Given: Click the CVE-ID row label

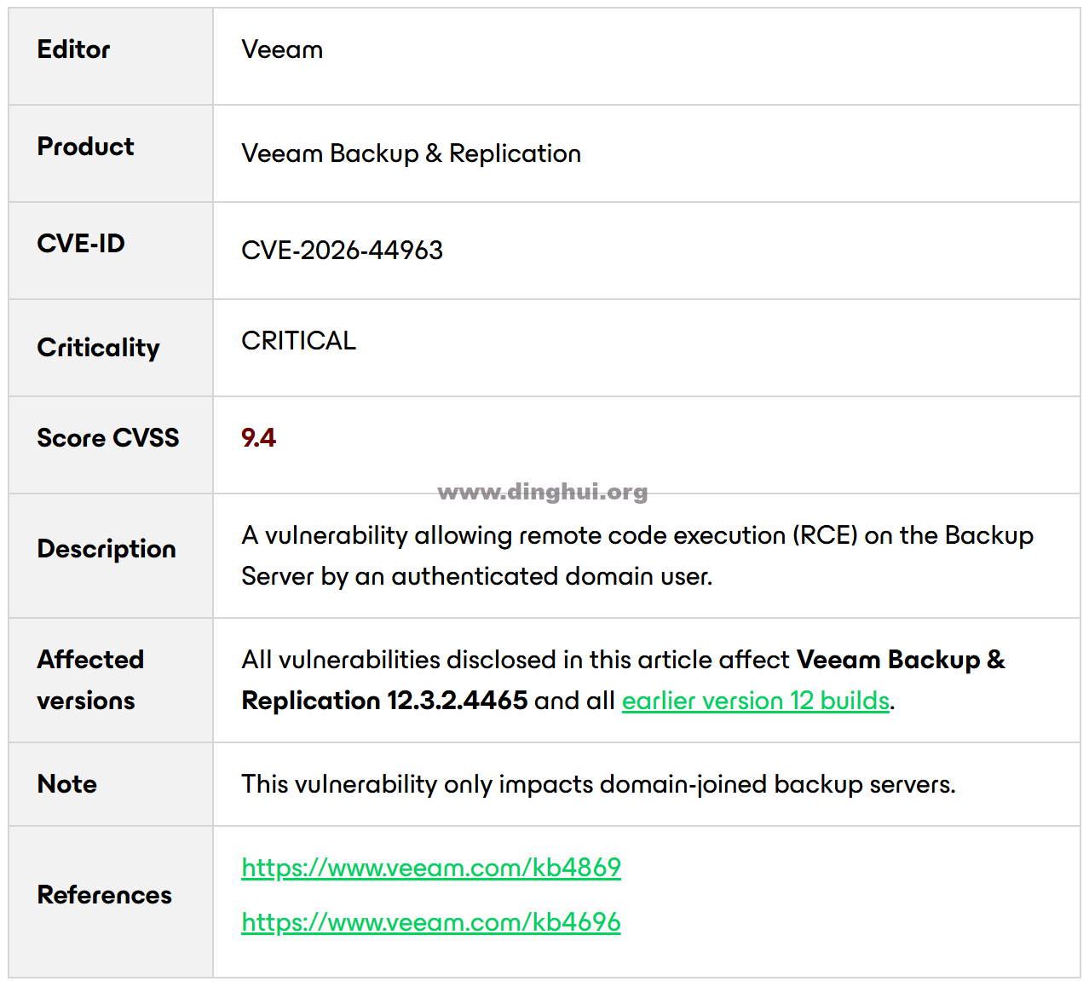Looking at the screenshot, I should point(81,244).
